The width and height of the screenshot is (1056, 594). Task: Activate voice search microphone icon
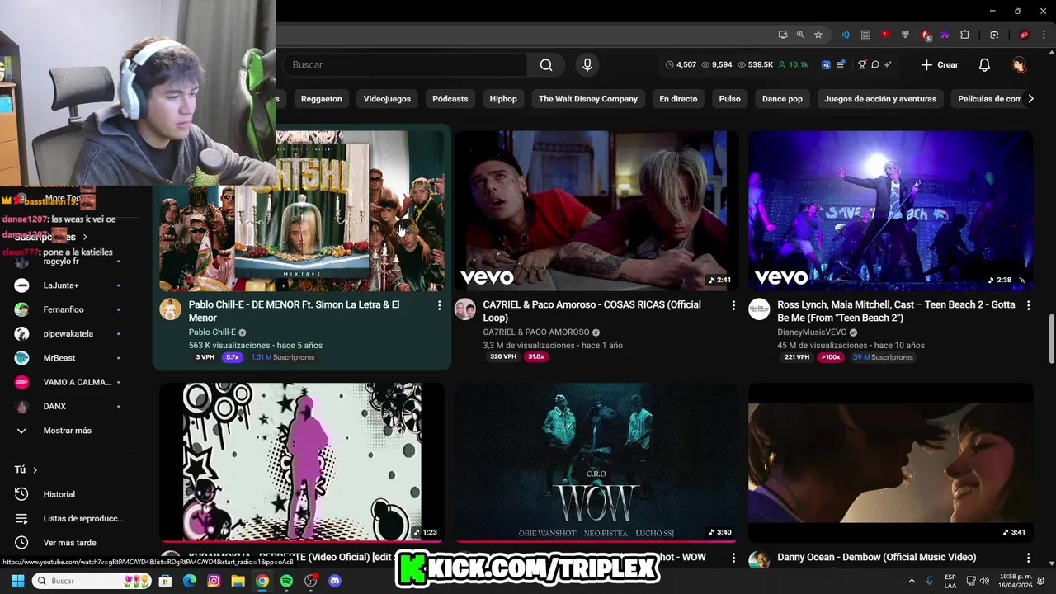coord(587,64)
